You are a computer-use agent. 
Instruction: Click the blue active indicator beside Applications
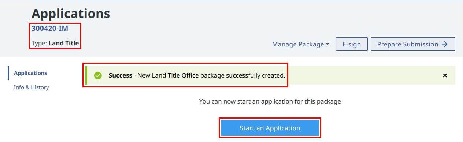coord(8,73)
